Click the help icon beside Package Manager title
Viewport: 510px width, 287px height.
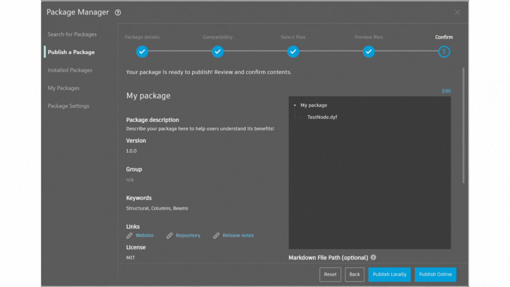118,13
